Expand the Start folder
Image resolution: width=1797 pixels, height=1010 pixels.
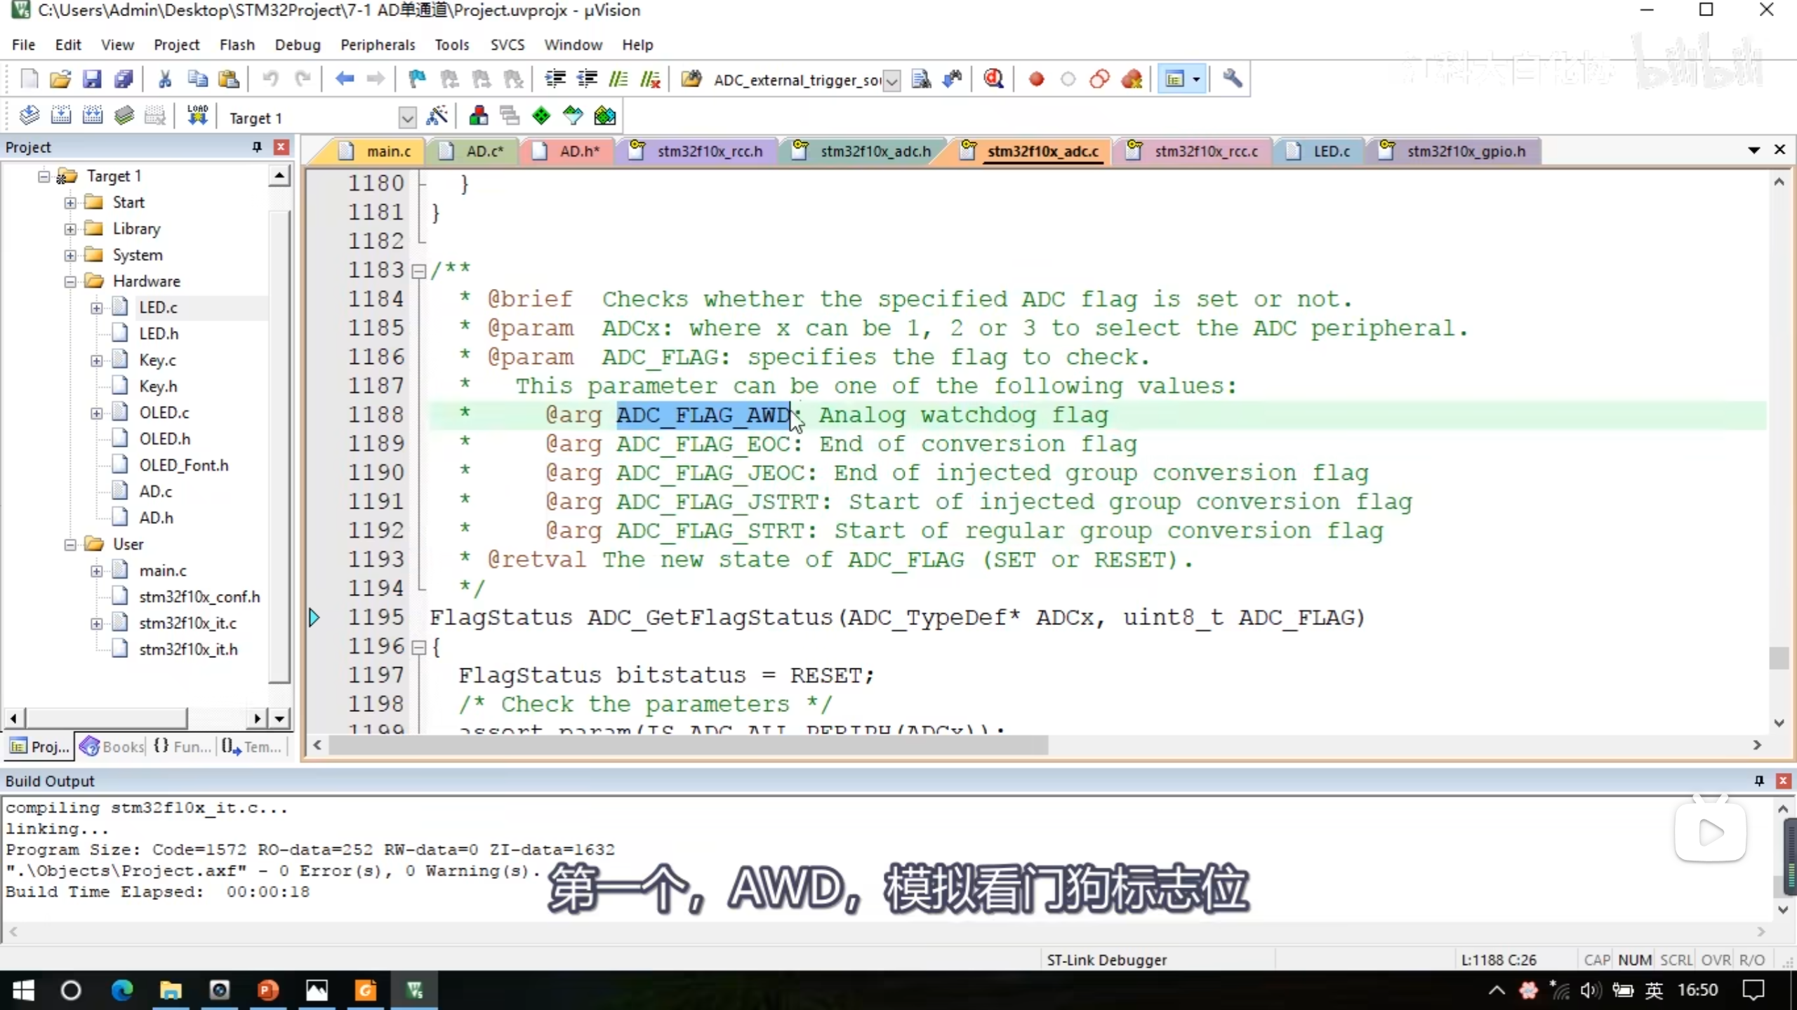click(x=70, y=203)
